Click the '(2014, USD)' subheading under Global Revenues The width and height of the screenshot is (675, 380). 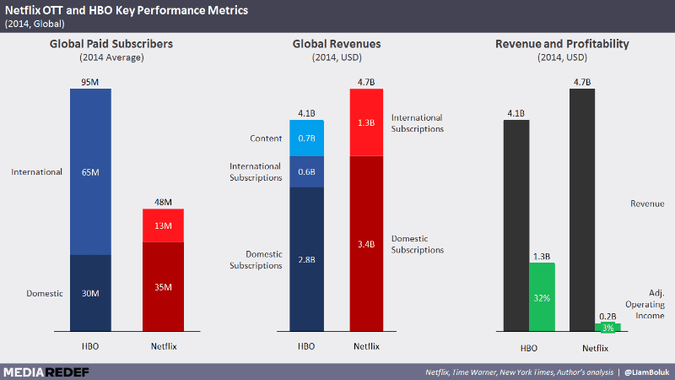point(337,57)
